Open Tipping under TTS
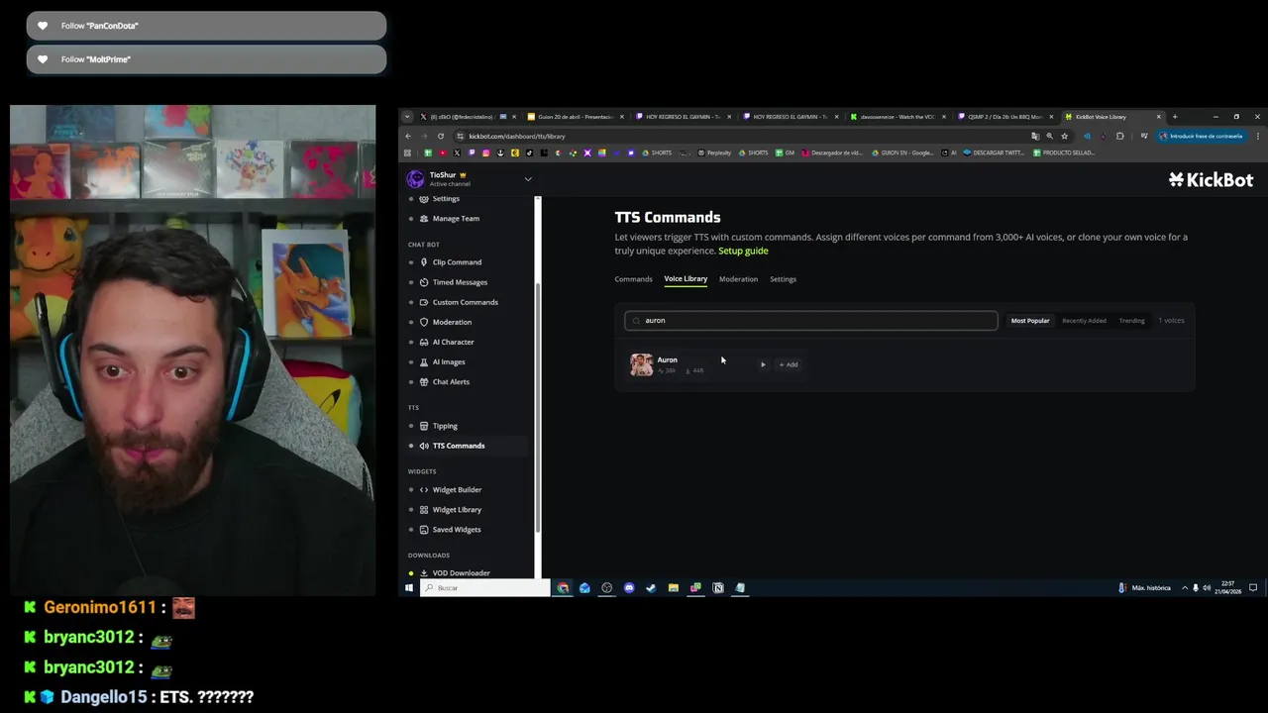The width and height of the screenshot is (1268, 713). tap(444, 426)
